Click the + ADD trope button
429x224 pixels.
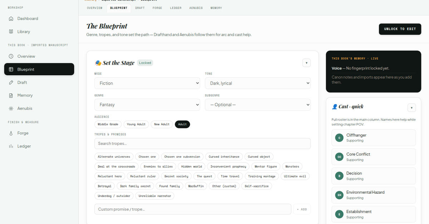(302, 209)
